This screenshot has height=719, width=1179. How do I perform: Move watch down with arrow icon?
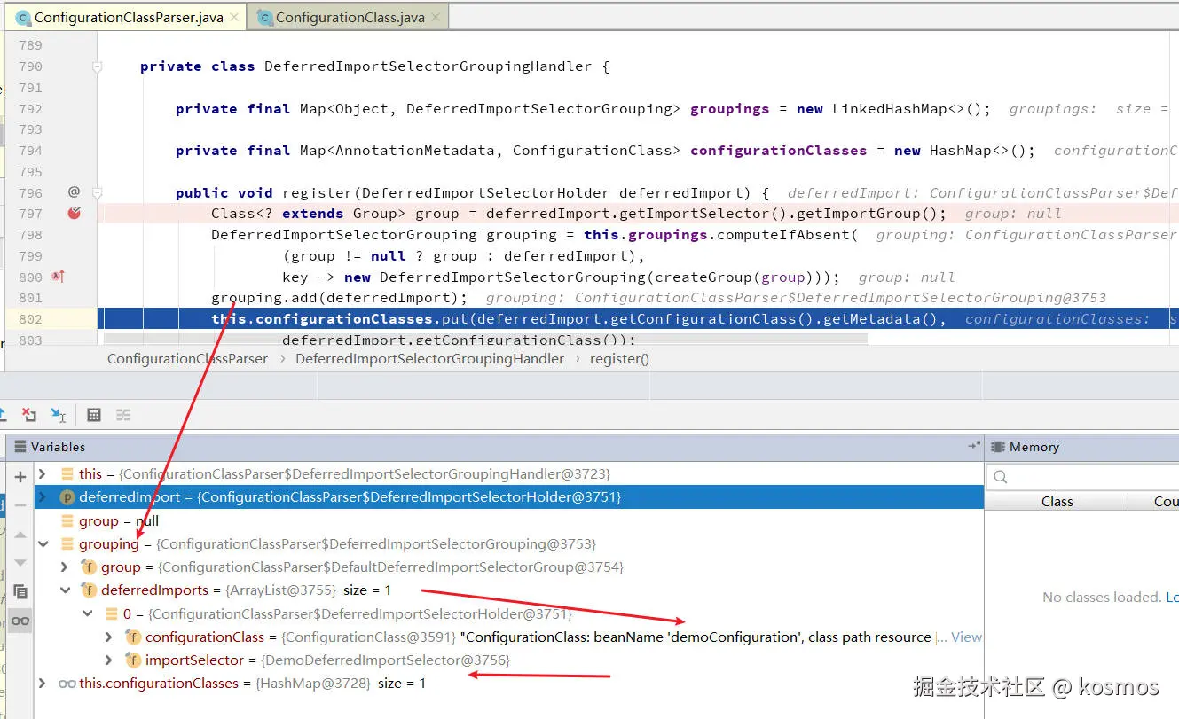click(20, 562)
